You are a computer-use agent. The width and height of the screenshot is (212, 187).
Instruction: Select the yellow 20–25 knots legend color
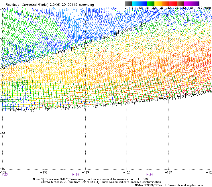click(x=158, y=3)
